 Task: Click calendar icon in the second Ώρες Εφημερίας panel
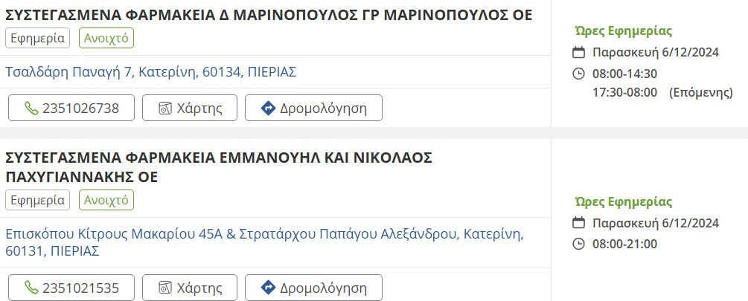[x=578, y=223]
